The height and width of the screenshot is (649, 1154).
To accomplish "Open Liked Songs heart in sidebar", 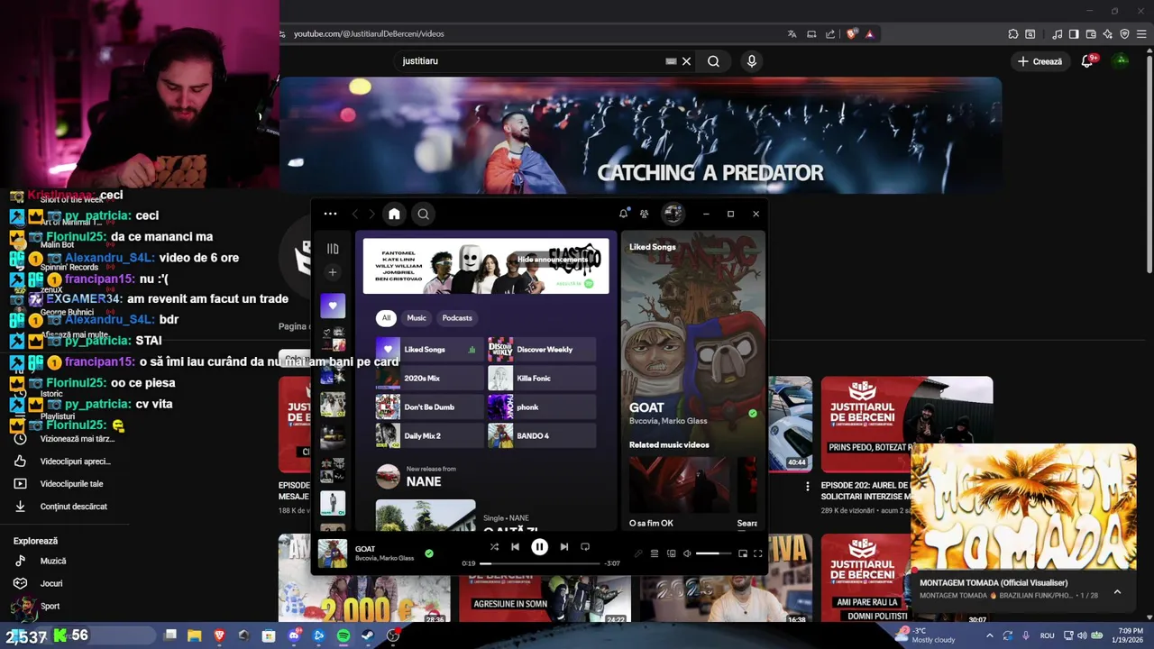I will coord(333,306).
